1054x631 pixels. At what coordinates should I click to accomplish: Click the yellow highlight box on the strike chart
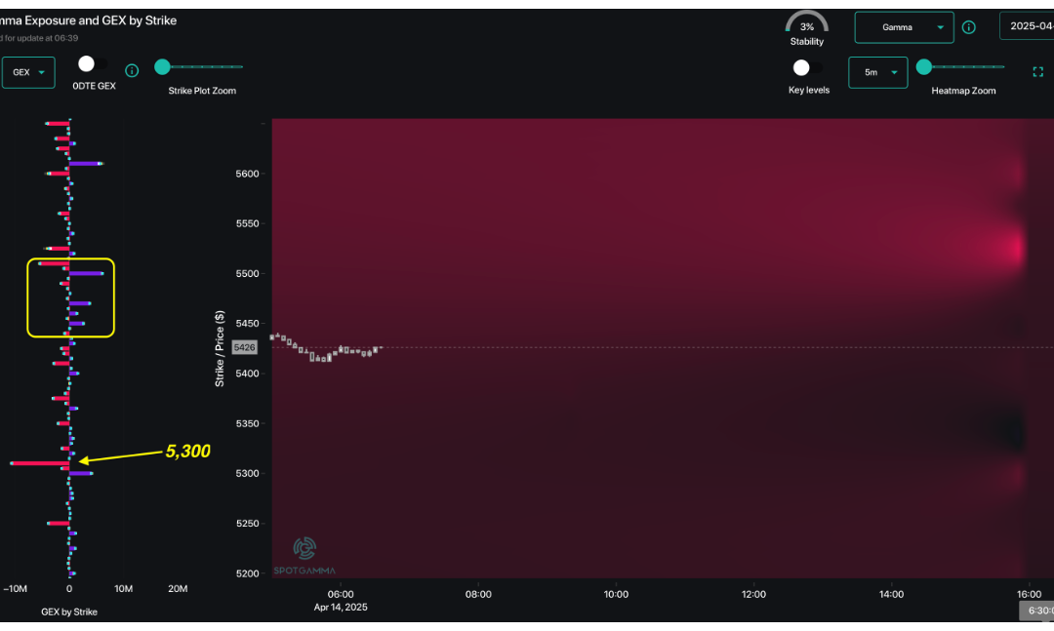pyautogui.click(x=69, y=299)
